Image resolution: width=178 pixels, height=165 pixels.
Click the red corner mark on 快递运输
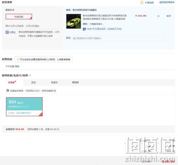(x=31, y=18)
